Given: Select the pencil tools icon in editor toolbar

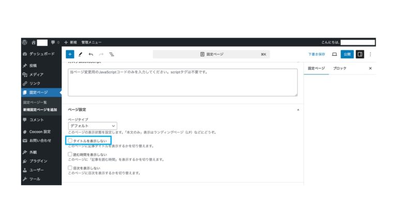Looking at the screenshot, I should click(80, 54).
